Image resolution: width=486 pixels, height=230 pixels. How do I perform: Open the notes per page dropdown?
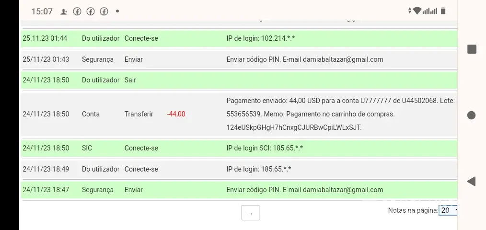[x=448, y=210]
